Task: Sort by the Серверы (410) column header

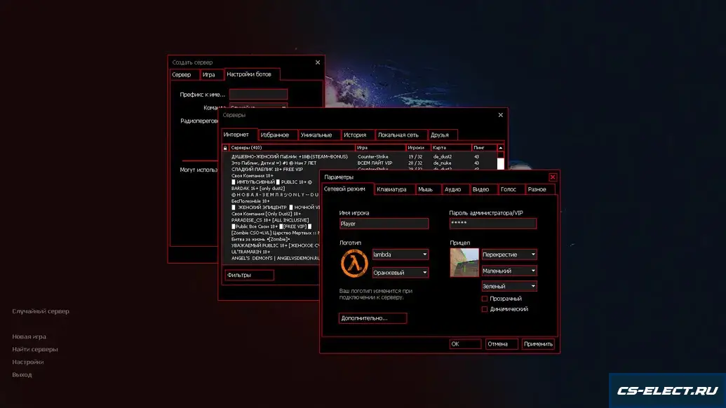Action: click(292, 148)
